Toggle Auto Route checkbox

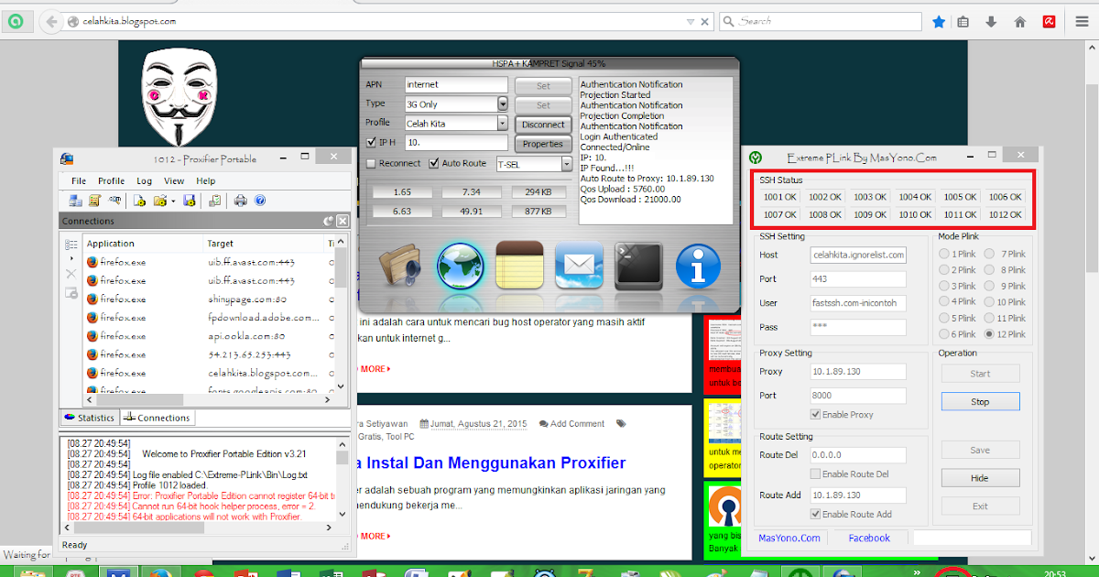[x=434, y=163]
